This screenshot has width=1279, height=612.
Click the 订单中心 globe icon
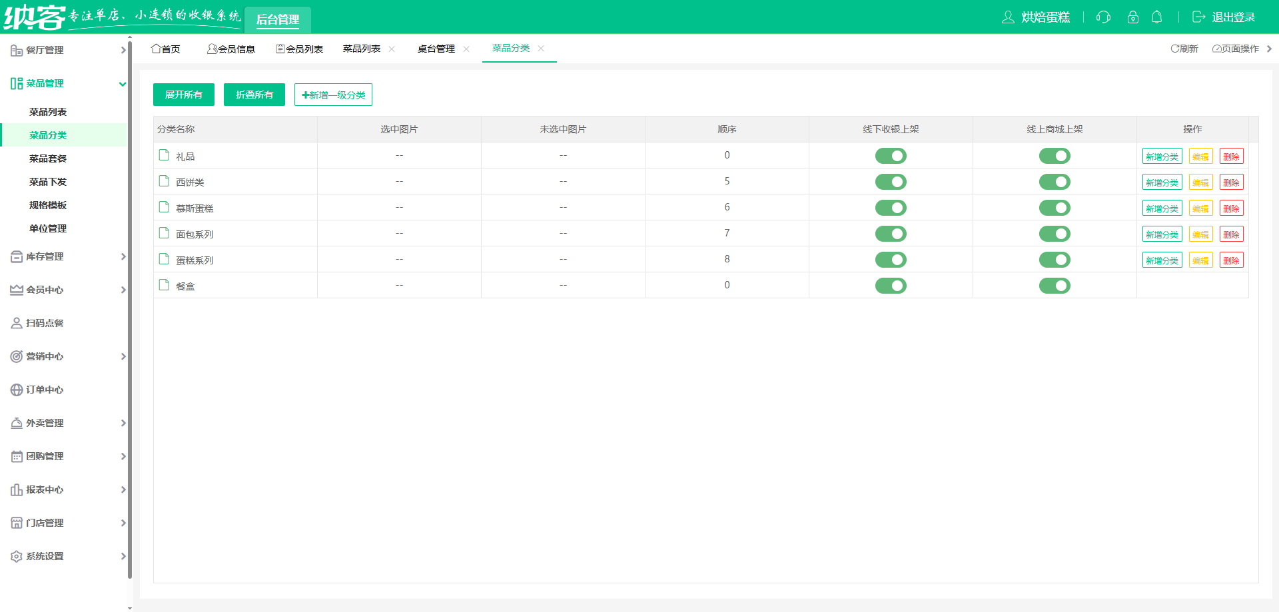point(17,390)
